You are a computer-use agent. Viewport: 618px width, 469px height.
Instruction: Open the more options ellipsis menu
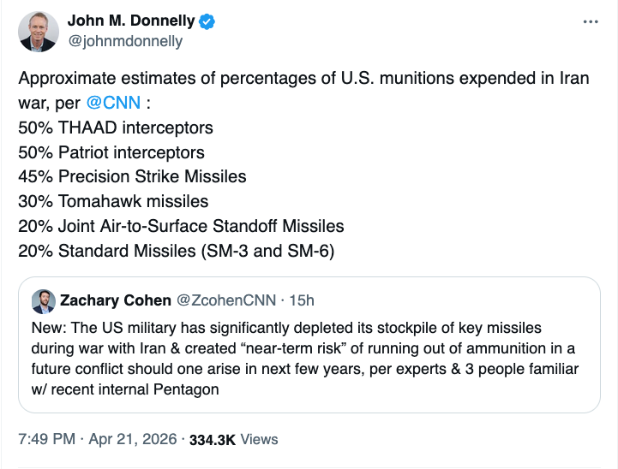pyautogui.click(x=590, y=22)
